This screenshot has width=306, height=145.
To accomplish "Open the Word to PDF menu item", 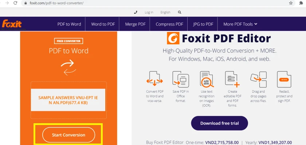I will tap(103, 24).
